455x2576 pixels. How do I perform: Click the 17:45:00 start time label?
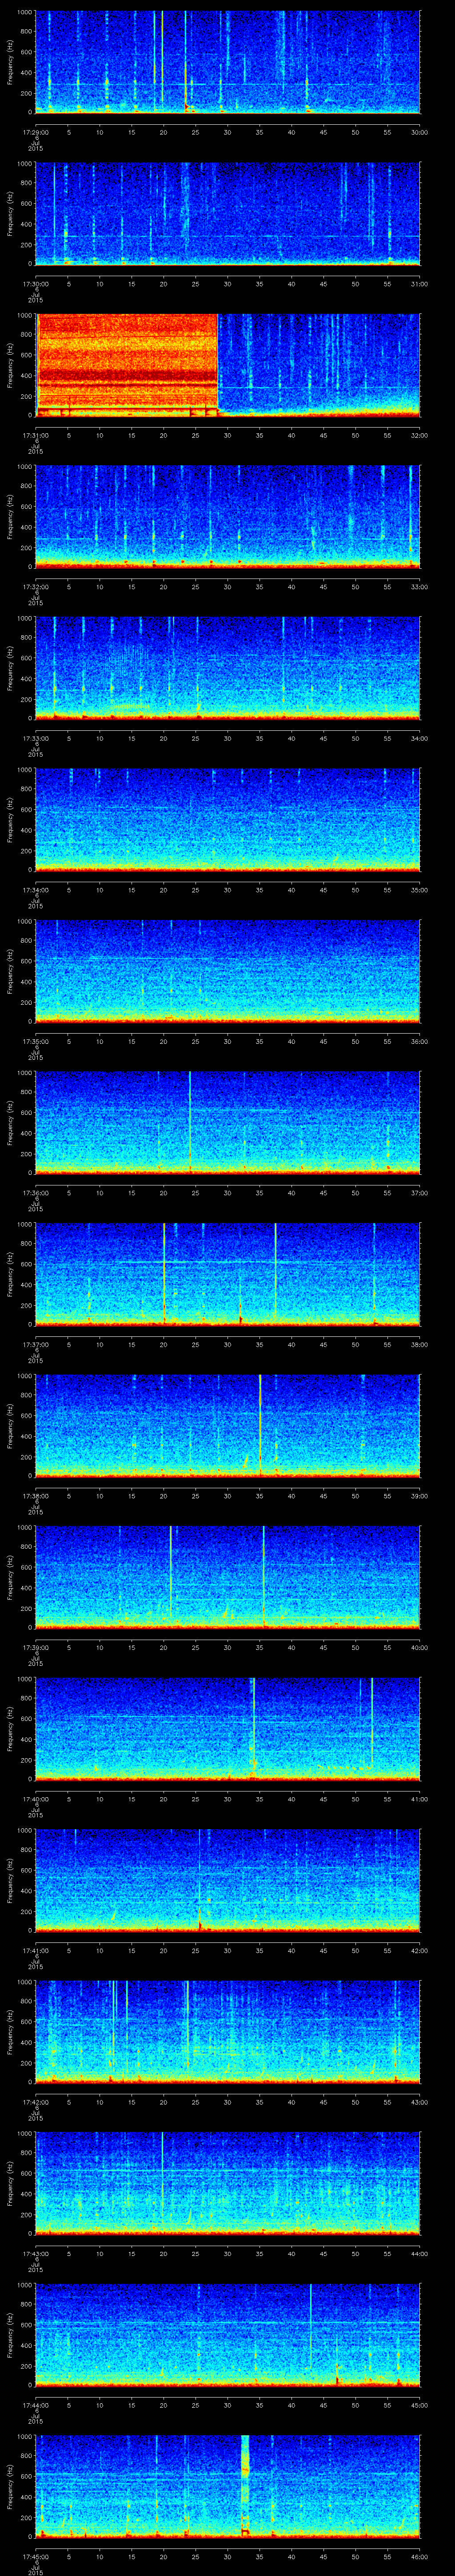tap(35, 2556)
